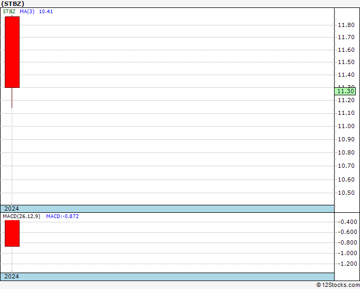Click the 11.60 price axis label
The image size is (360, 289).
pos(346,50)
